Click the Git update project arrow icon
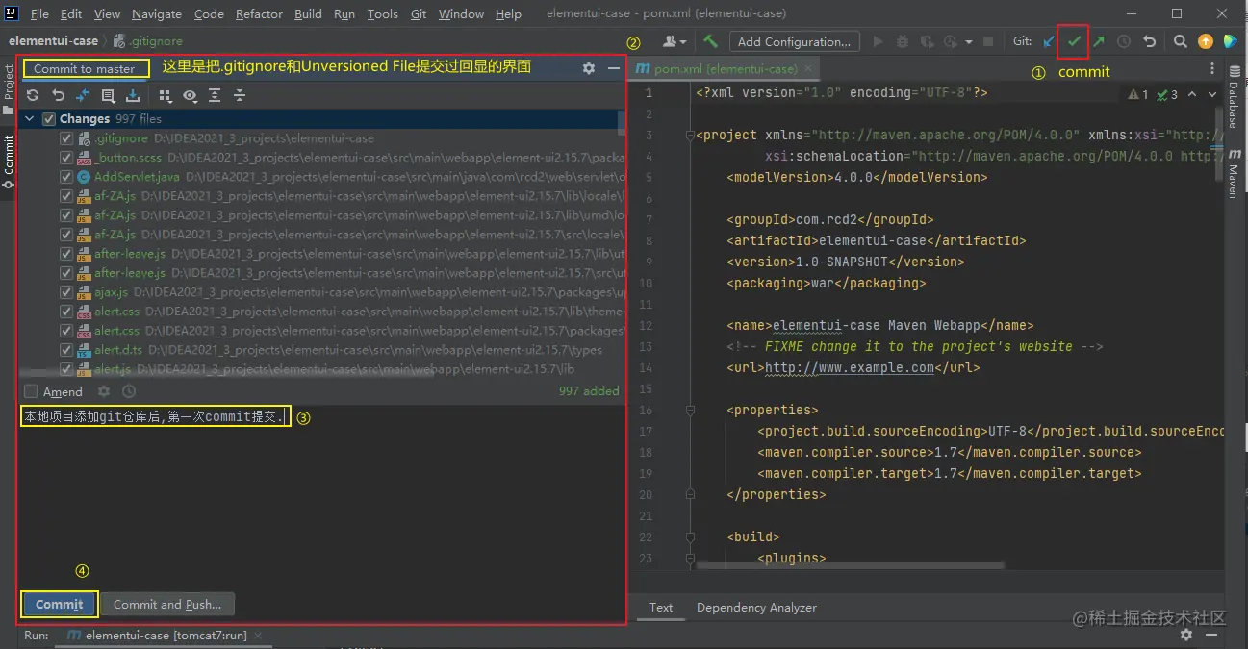1248x649 pixels. point(1049,41)
